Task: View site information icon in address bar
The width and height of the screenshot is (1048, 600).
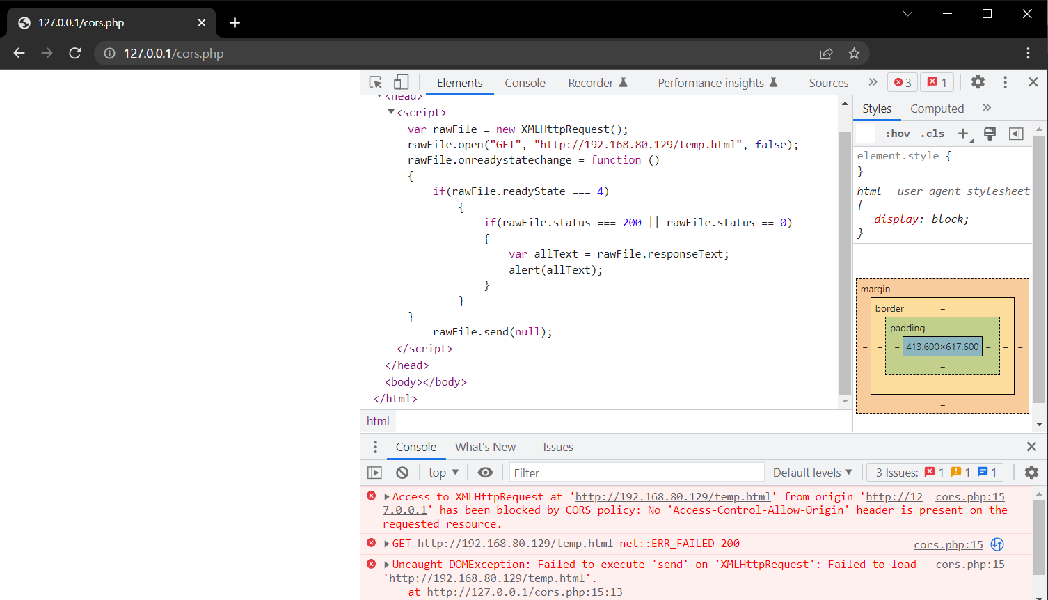Action: click(109, 53)
